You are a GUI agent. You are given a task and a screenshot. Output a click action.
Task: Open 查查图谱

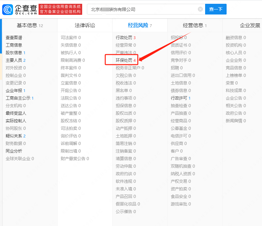[14, 38]
